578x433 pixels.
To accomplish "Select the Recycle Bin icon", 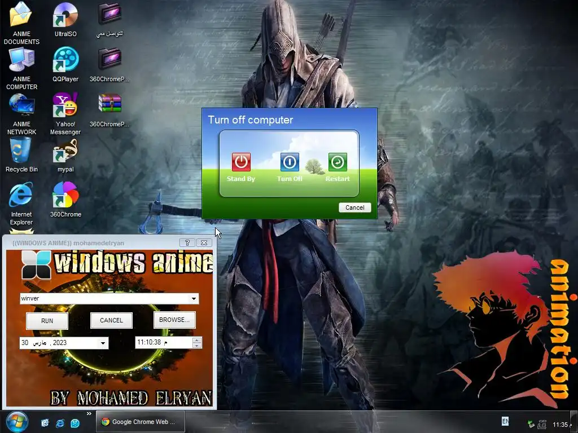I will (21, 149).
